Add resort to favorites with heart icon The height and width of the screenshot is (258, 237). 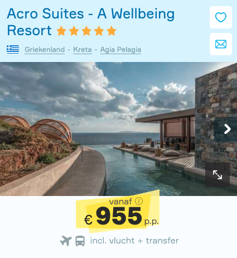(221, 17)
